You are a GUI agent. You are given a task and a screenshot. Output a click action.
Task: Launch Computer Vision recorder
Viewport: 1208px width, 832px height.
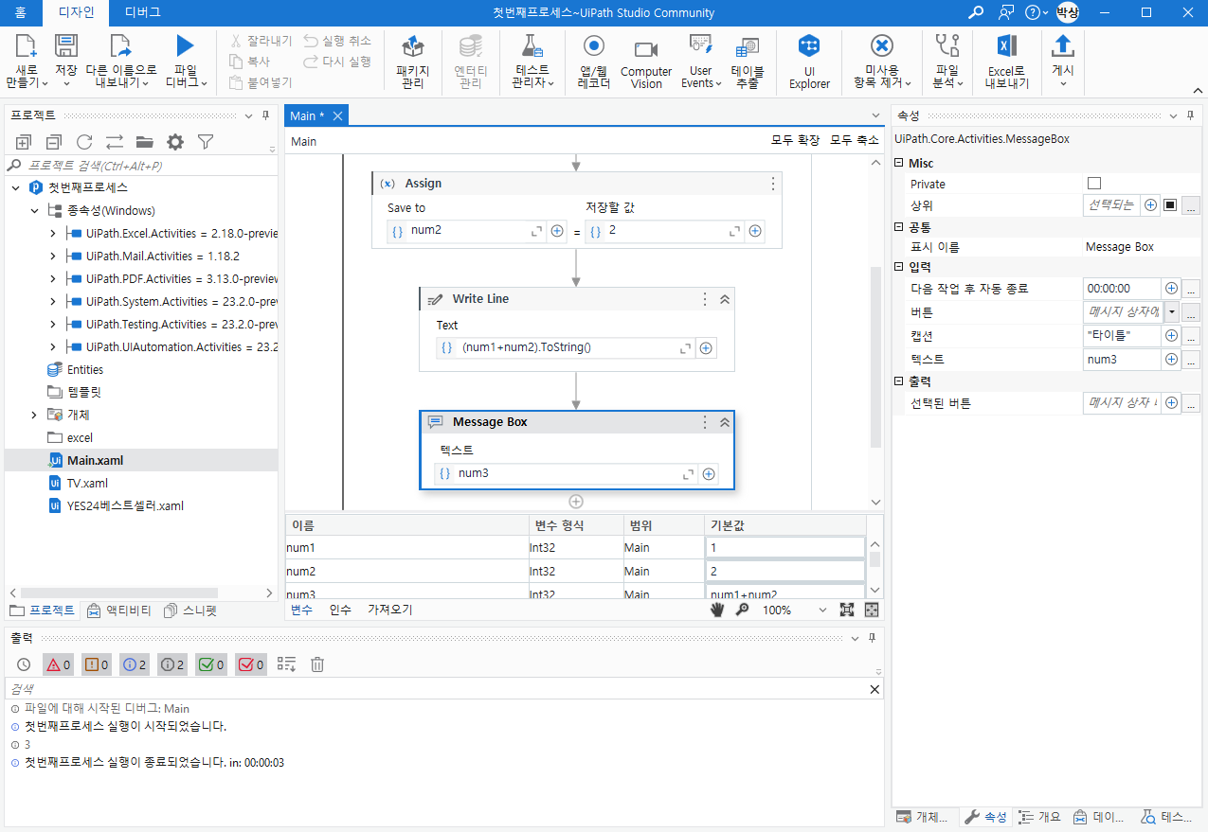[646, 62]
